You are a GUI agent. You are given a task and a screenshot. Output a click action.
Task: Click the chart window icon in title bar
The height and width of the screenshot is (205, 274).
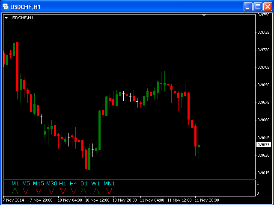click(6, 6)
